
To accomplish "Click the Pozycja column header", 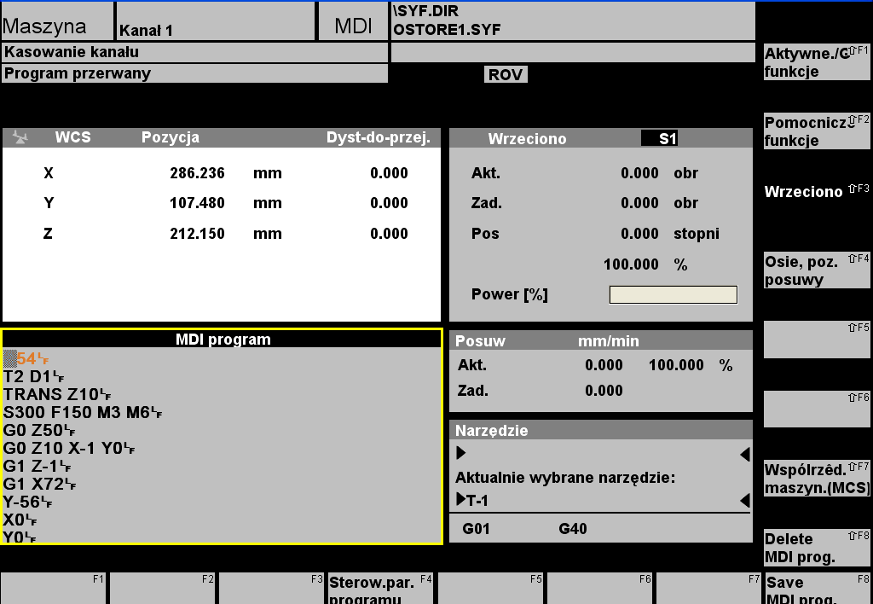I will 171,137.
